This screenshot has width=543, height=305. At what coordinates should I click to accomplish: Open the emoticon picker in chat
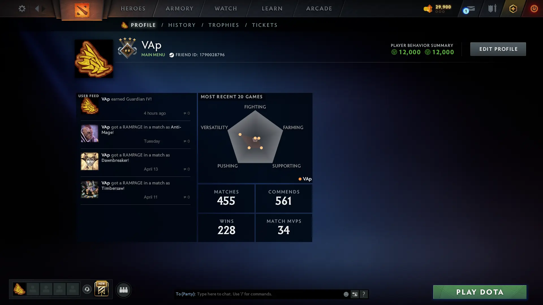[346, 294]
